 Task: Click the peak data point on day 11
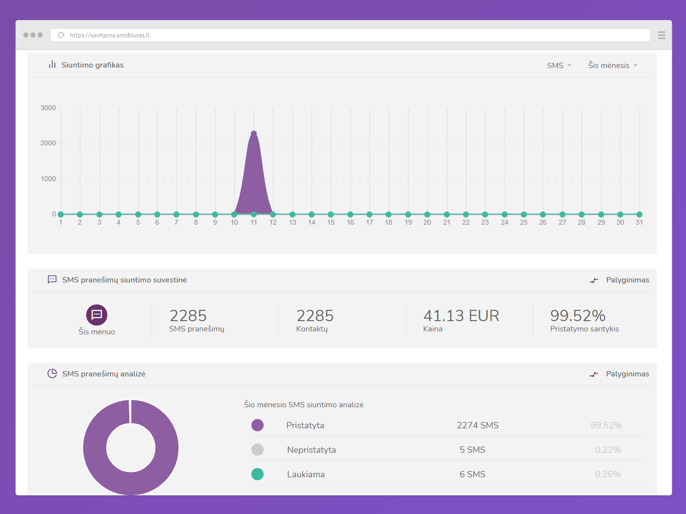254,133
